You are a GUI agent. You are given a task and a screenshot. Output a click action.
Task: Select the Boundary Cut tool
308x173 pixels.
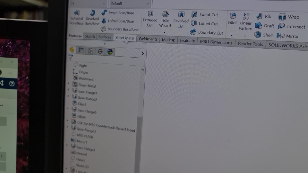(206, 32)
